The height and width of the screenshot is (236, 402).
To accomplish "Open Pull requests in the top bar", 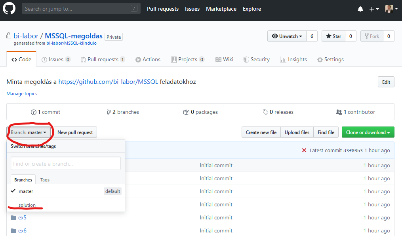I will coord(163,9).
